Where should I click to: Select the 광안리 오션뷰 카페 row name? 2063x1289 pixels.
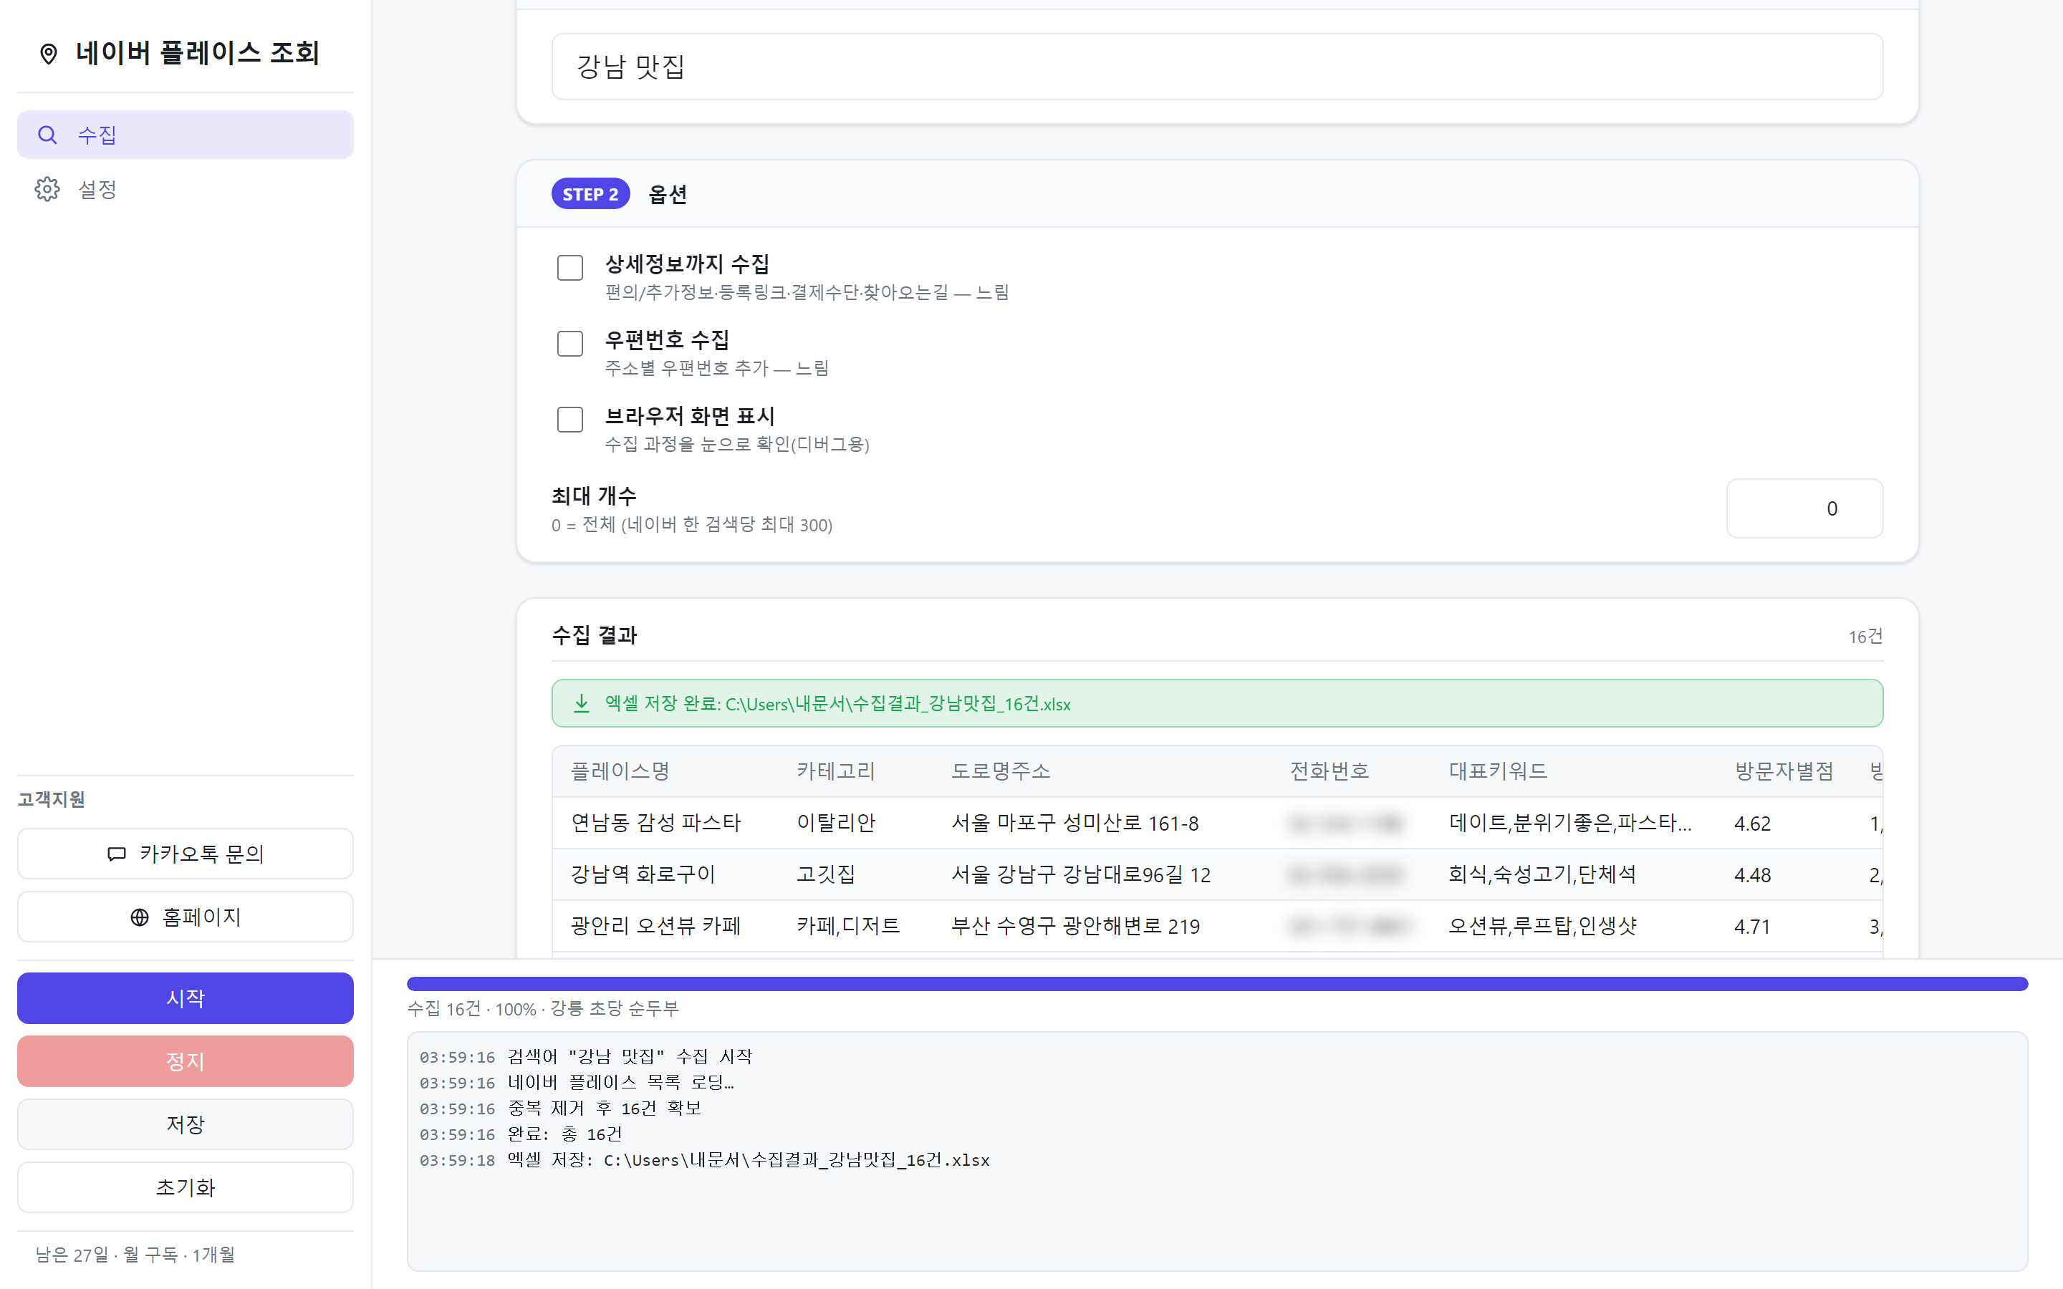655,926
